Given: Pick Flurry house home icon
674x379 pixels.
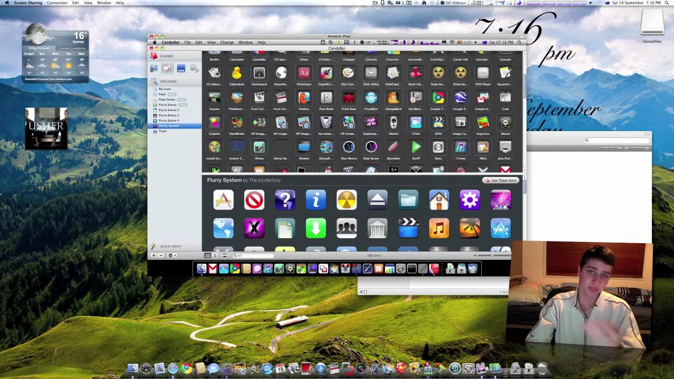Looking at the screenshot, I should 439,200.
